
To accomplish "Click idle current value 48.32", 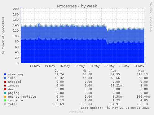I will pyautogui.click(x=59, y=78).
